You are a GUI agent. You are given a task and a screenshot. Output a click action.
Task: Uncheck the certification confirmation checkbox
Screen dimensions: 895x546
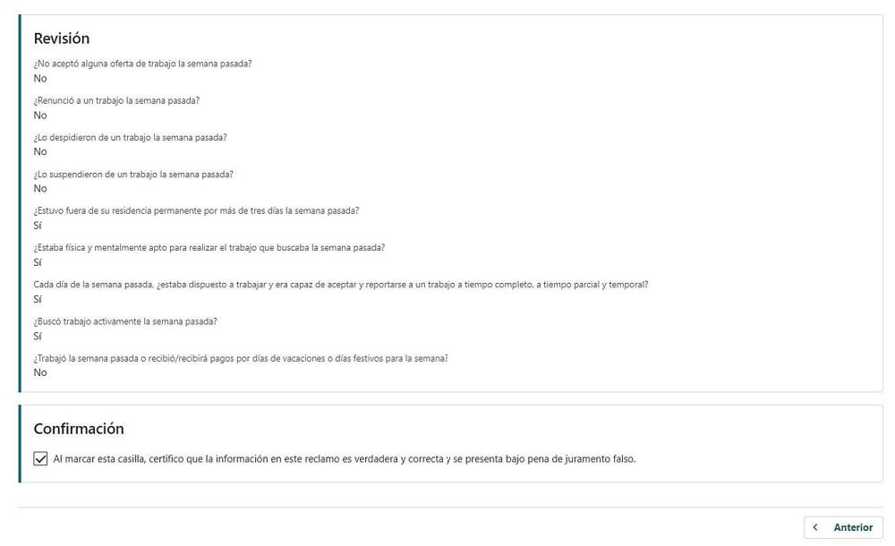point(40,458)
